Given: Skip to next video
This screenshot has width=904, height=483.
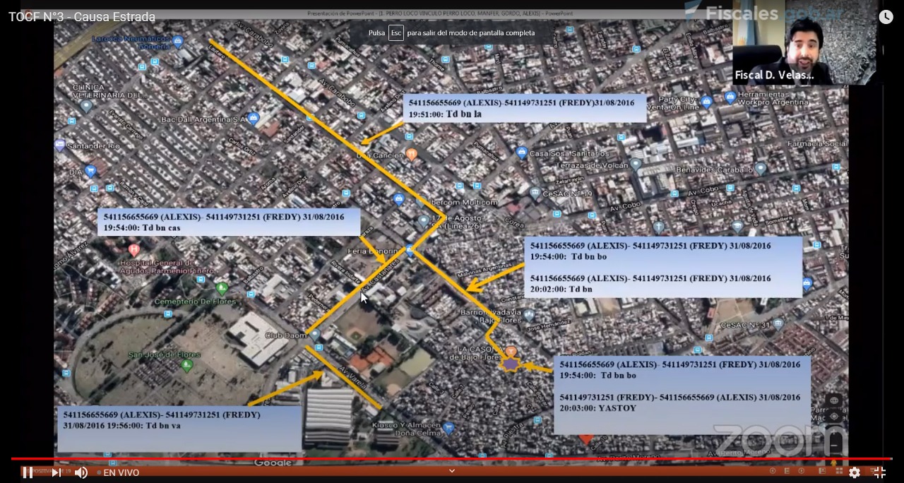Looking at the screenshot, I should (x=55, y=472).
